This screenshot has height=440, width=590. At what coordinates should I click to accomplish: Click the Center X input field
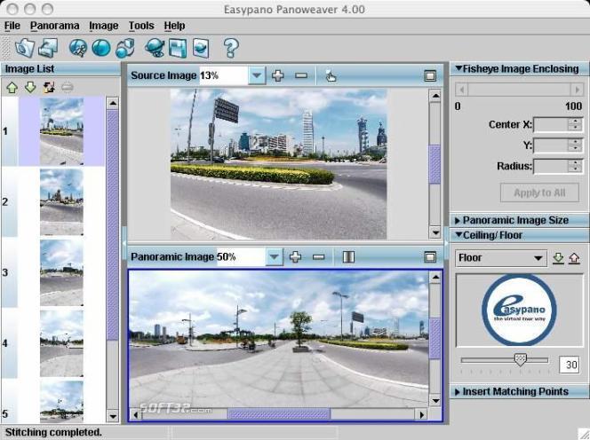pos(551,125)
